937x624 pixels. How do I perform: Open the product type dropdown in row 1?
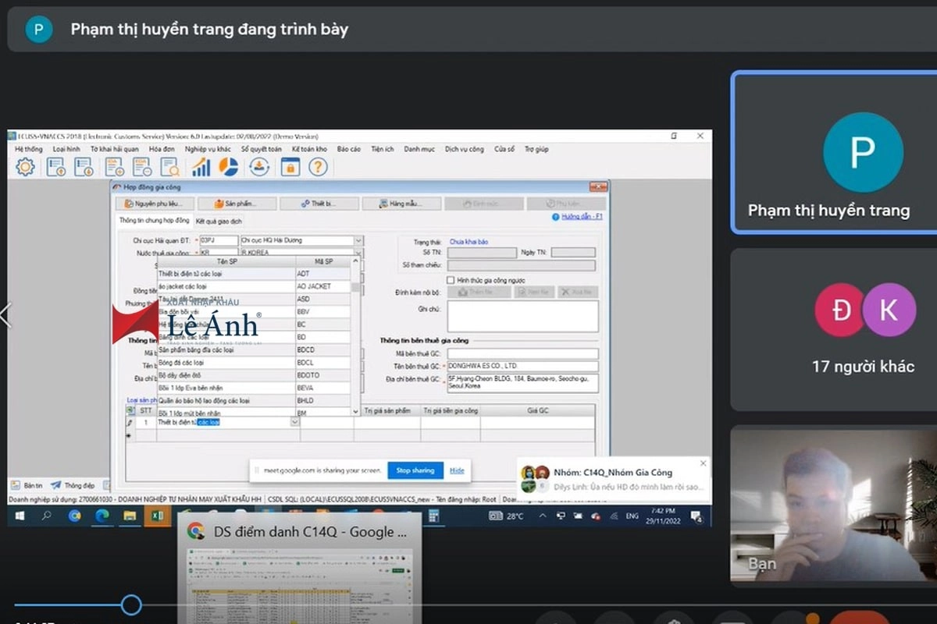point(294,422)
